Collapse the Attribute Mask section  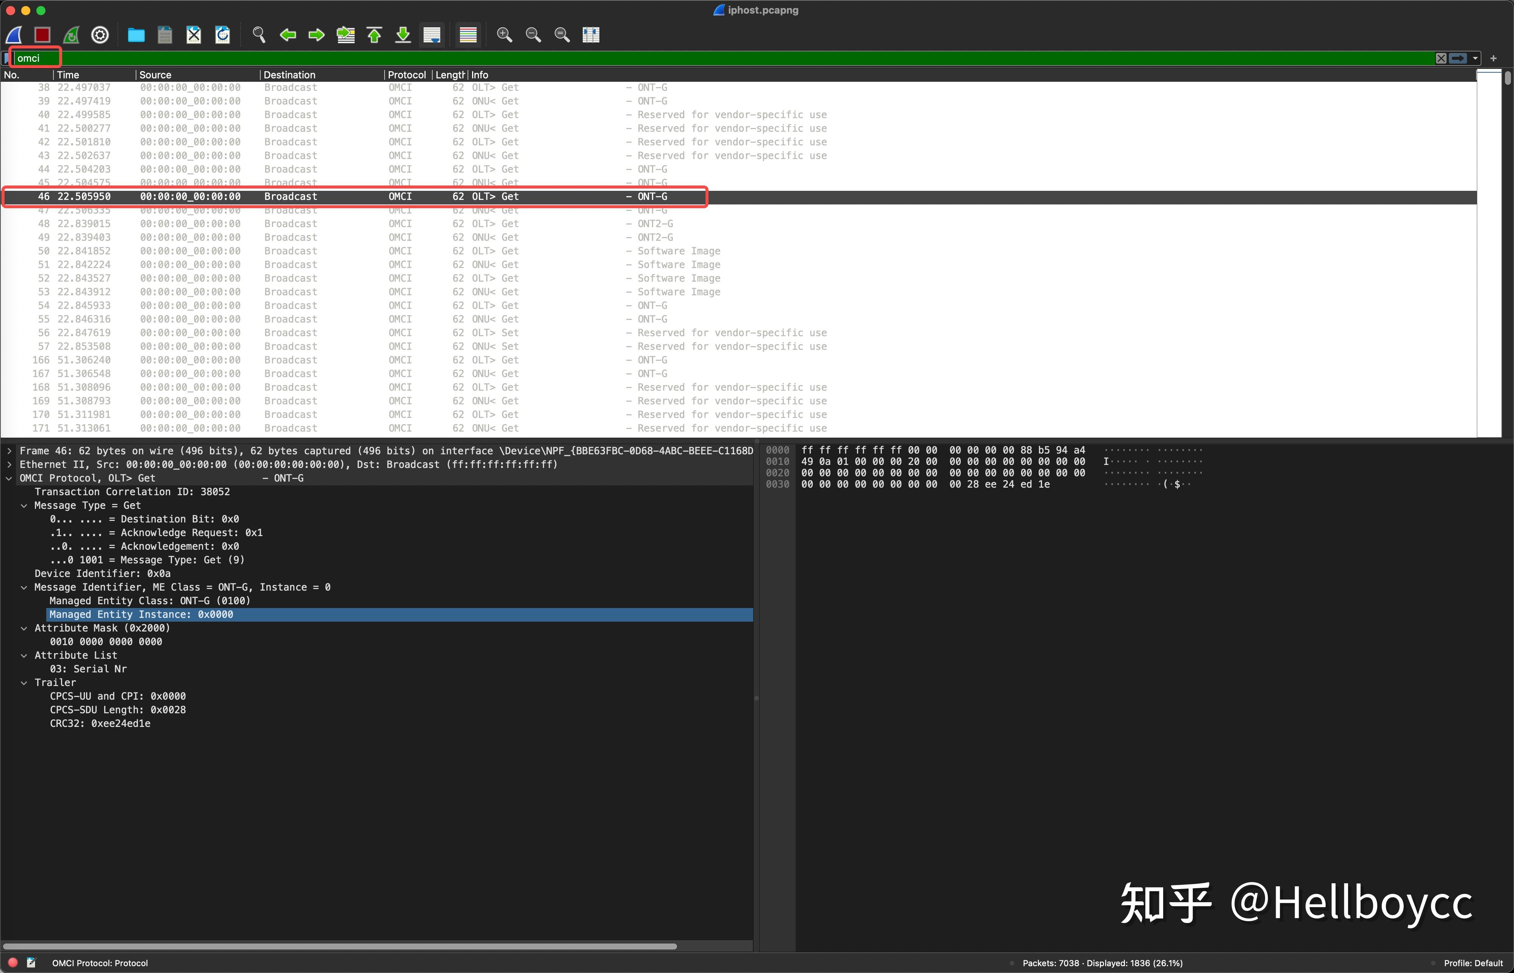click(24, 628)
